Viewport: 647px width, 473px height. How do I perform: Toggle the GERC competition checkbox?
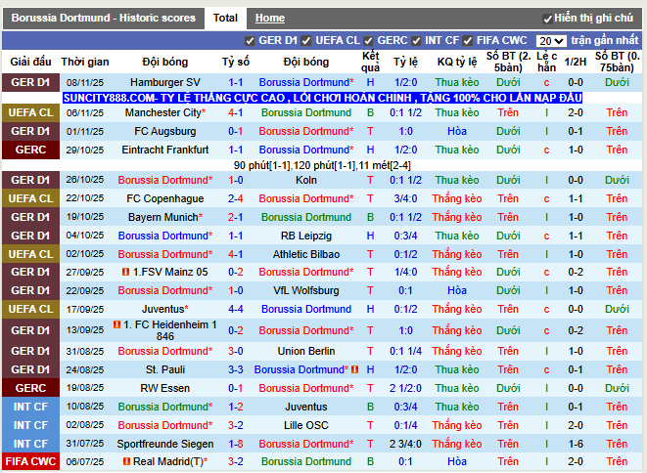click(x=368, y=41)
